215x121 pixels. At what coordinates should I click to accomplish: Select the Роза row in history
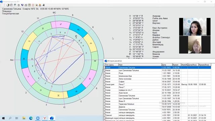(x=158, y=73)
